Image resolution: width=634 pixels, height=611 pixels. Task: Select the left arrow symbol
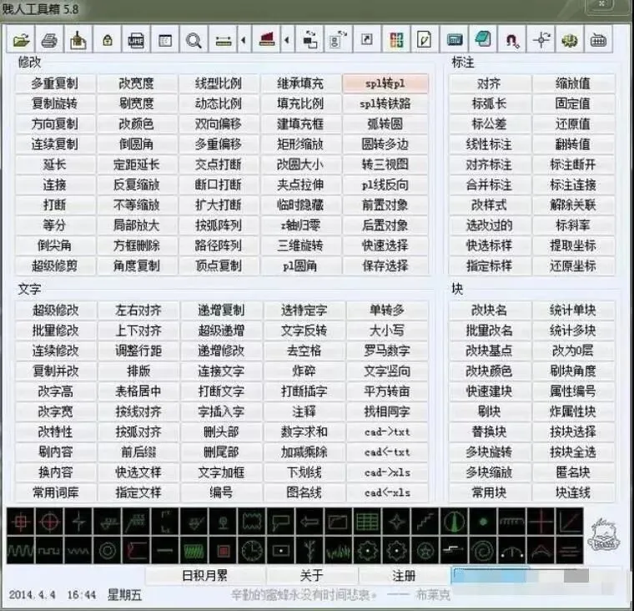(x=309, y=522)
